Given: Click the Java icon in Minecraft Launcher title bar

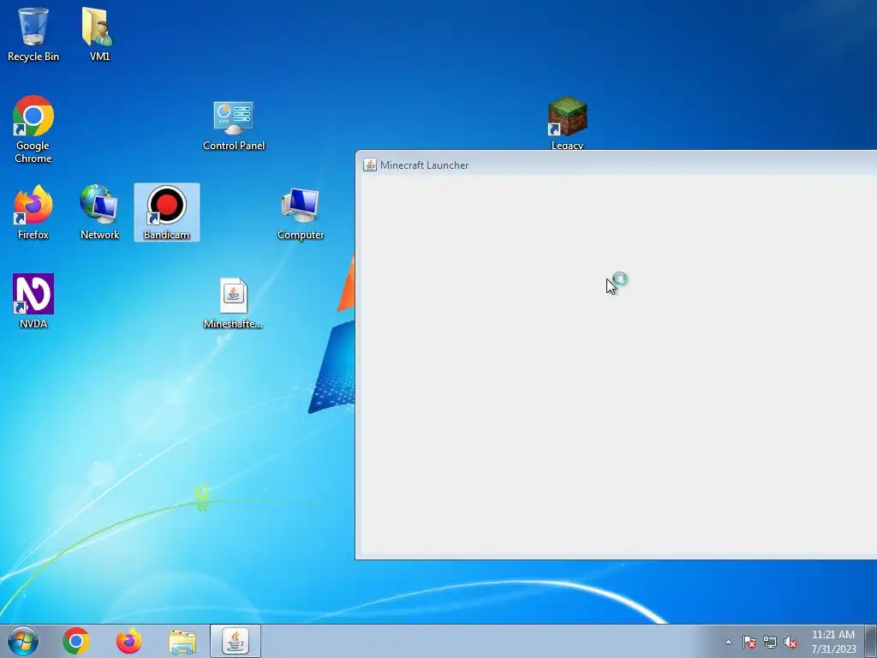Looking at the screenshot, I should [x=370, y=164].
